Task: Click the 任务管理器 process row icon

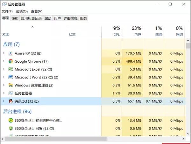Action: 11,93
